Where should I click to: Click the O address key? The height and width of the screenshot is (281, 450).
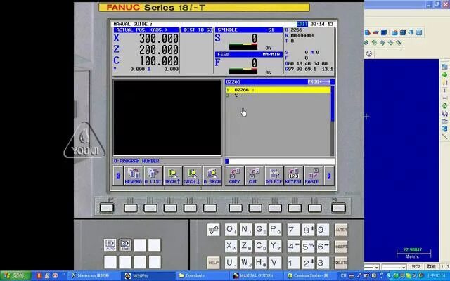click(231, 230)
